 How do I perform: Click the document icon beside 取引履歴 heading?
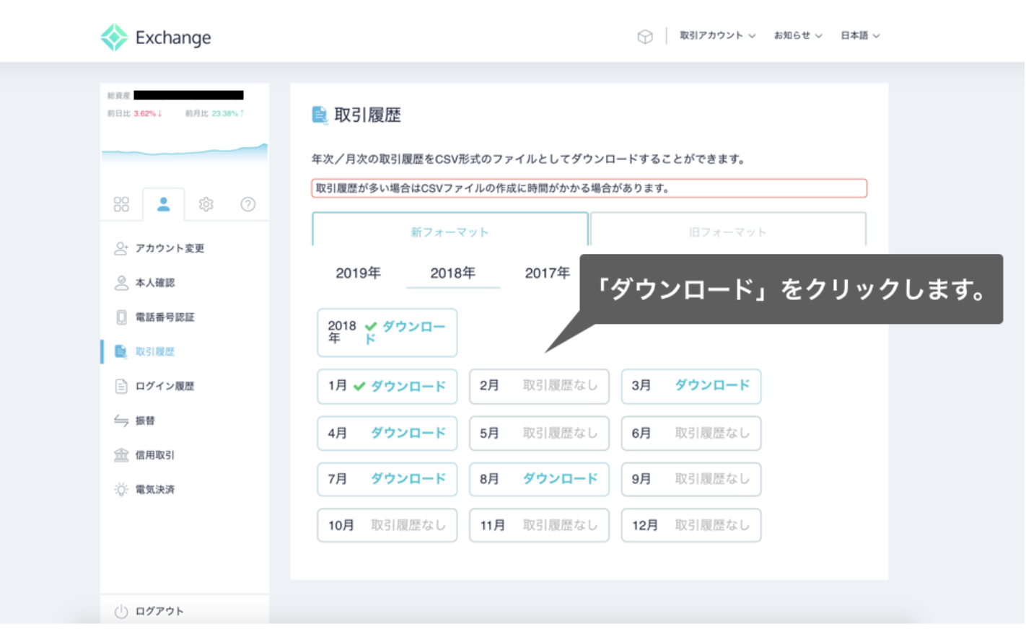[320, 114]
